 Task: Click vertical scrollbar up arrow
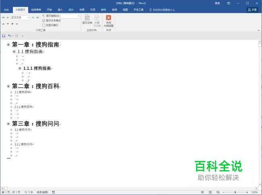click(260, 41)
